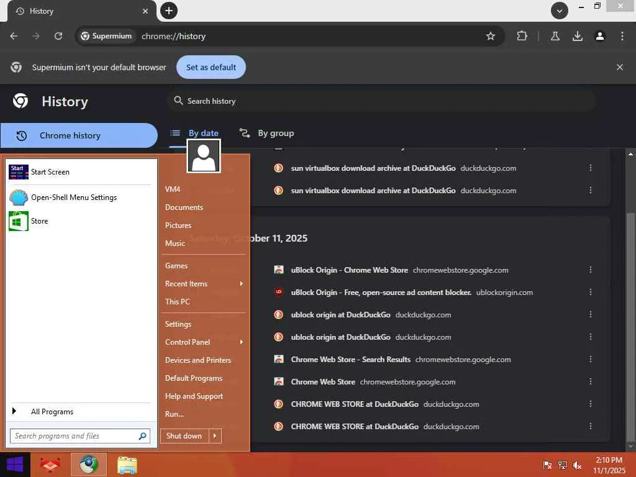This screenshot has width=636, height=477.
Task: Click the history page vertical scrollbar thumb
Action: pyautogui.click(x=630, y=328)
